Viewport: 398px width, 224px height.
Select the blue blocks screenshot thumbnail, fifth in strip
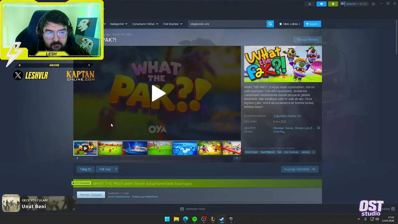pos(185,148)
